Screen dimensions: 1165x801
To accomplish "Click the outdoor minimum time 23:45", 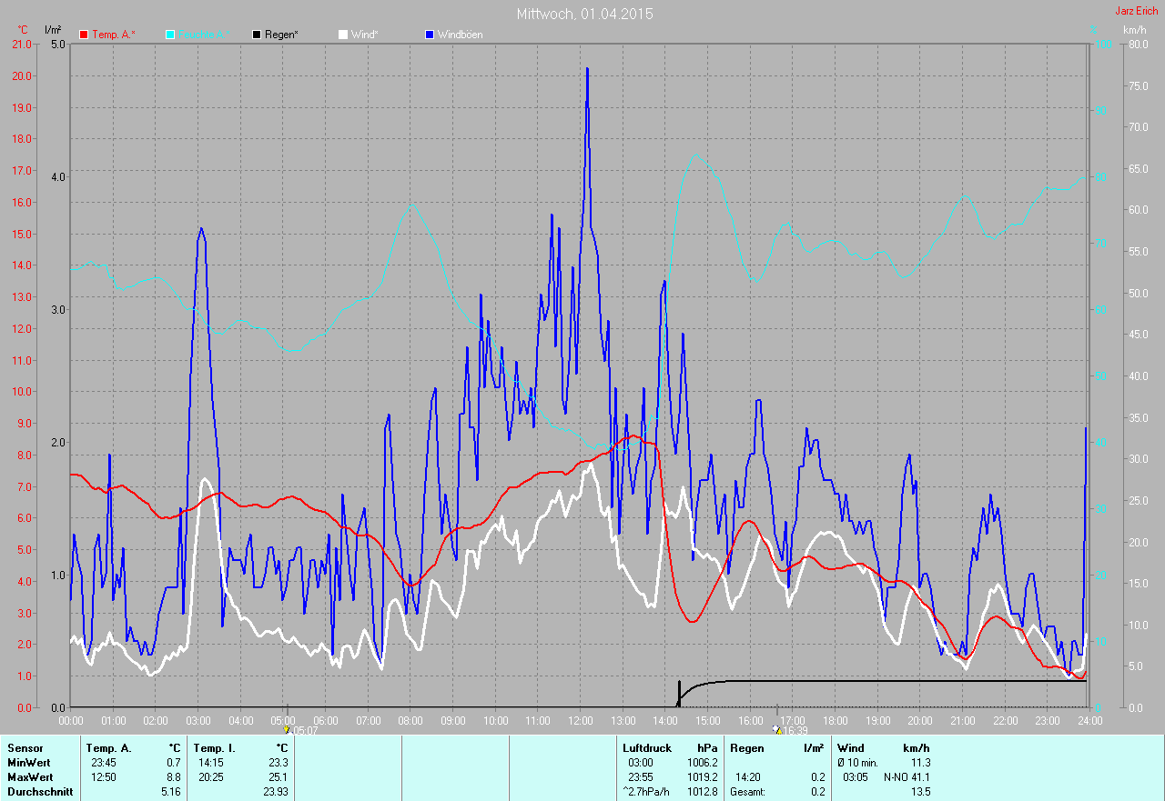I will click(x=105, y=763).
